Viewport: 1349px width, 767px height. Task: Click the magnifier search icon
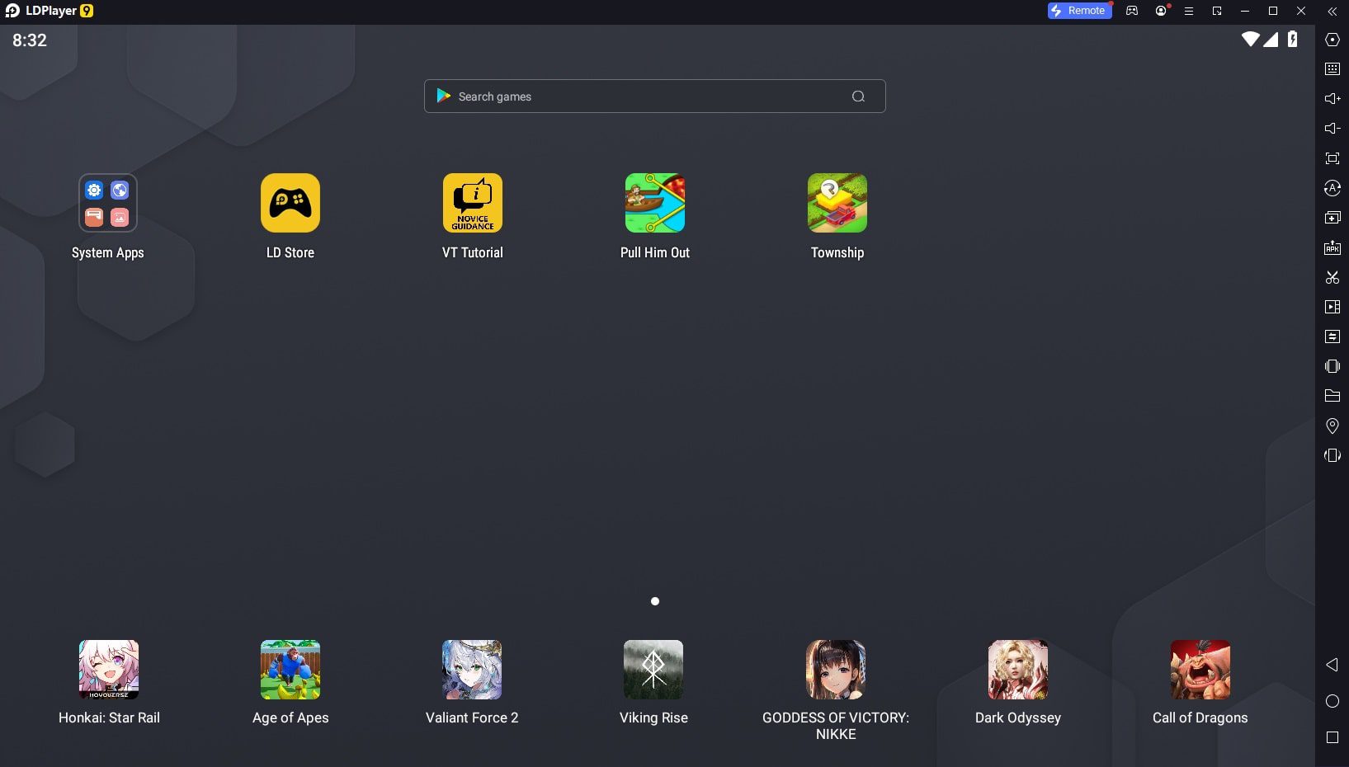click(858, 96)
